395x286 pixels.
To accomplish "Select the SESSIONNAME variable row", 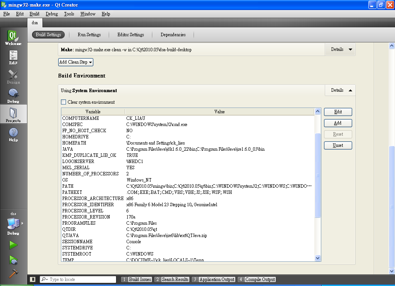I will (x=188, y=241).
